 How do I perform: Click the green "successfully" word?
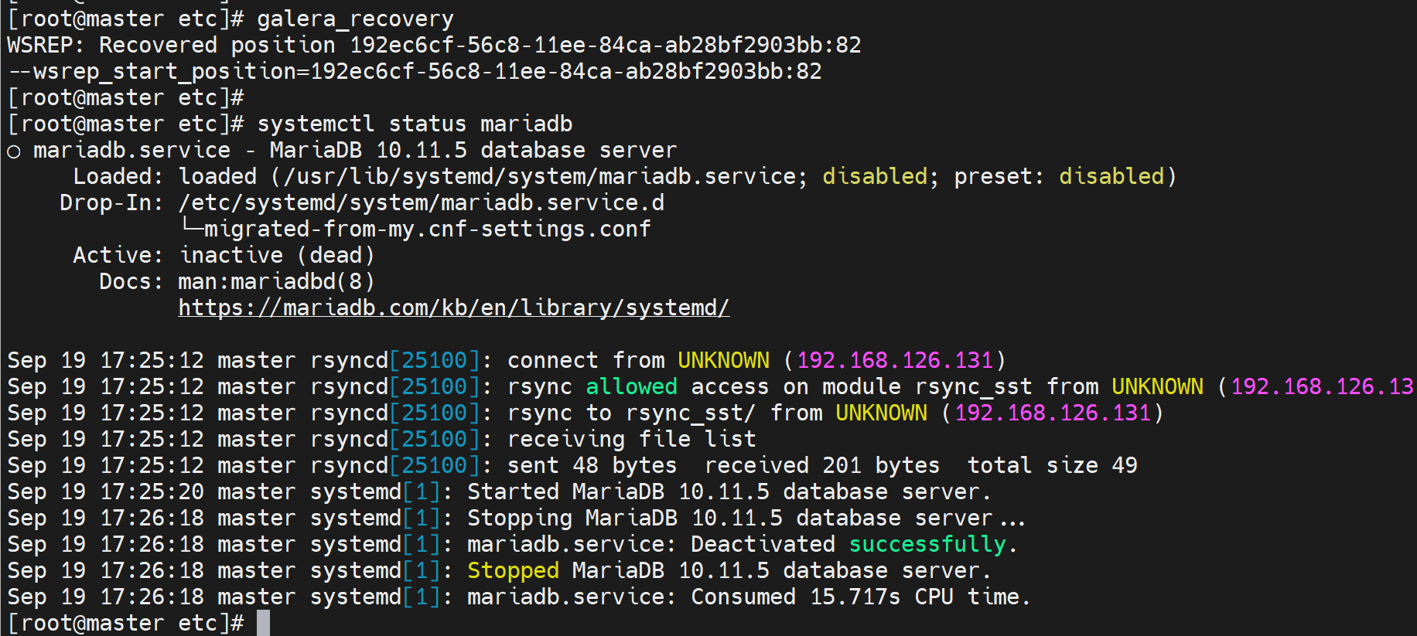pos(927,544)
